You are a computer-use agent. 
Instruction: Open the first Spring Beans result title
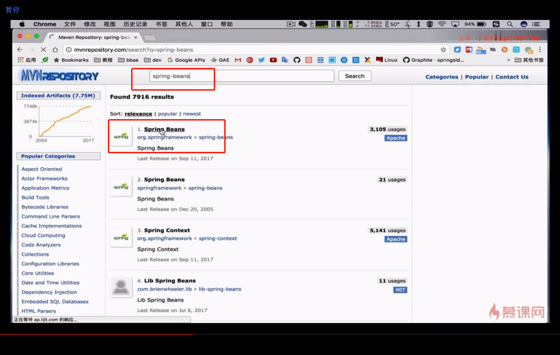(164, 129)
